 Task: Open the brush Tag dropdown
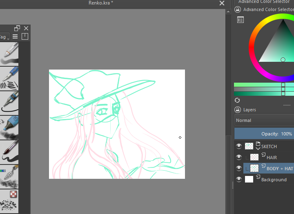pyautogui.click(x=4, y=37)
